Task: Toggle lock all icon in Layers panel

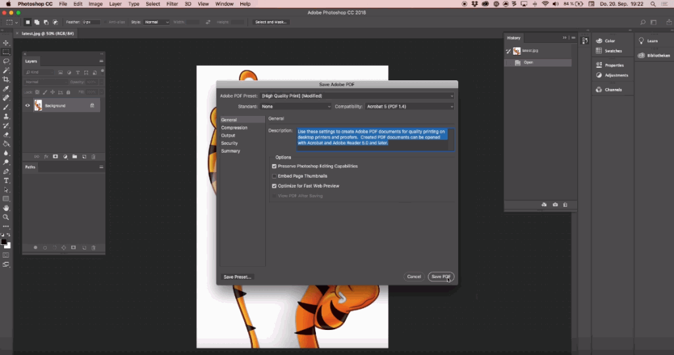Action: (68, 92)
